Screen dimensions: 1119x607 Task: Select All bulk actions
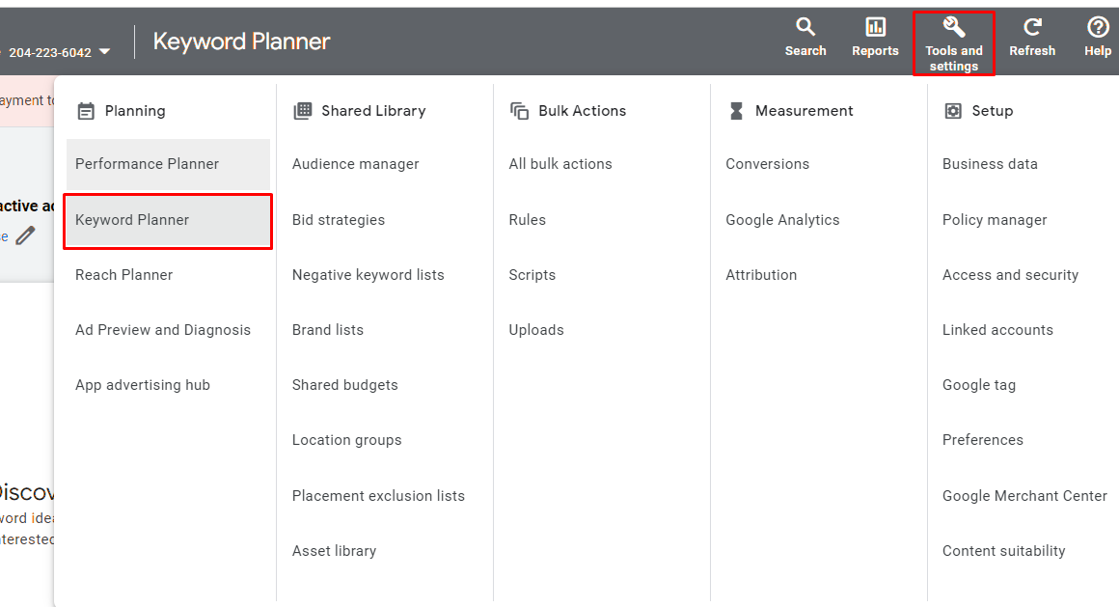click(x=560, y=164)
